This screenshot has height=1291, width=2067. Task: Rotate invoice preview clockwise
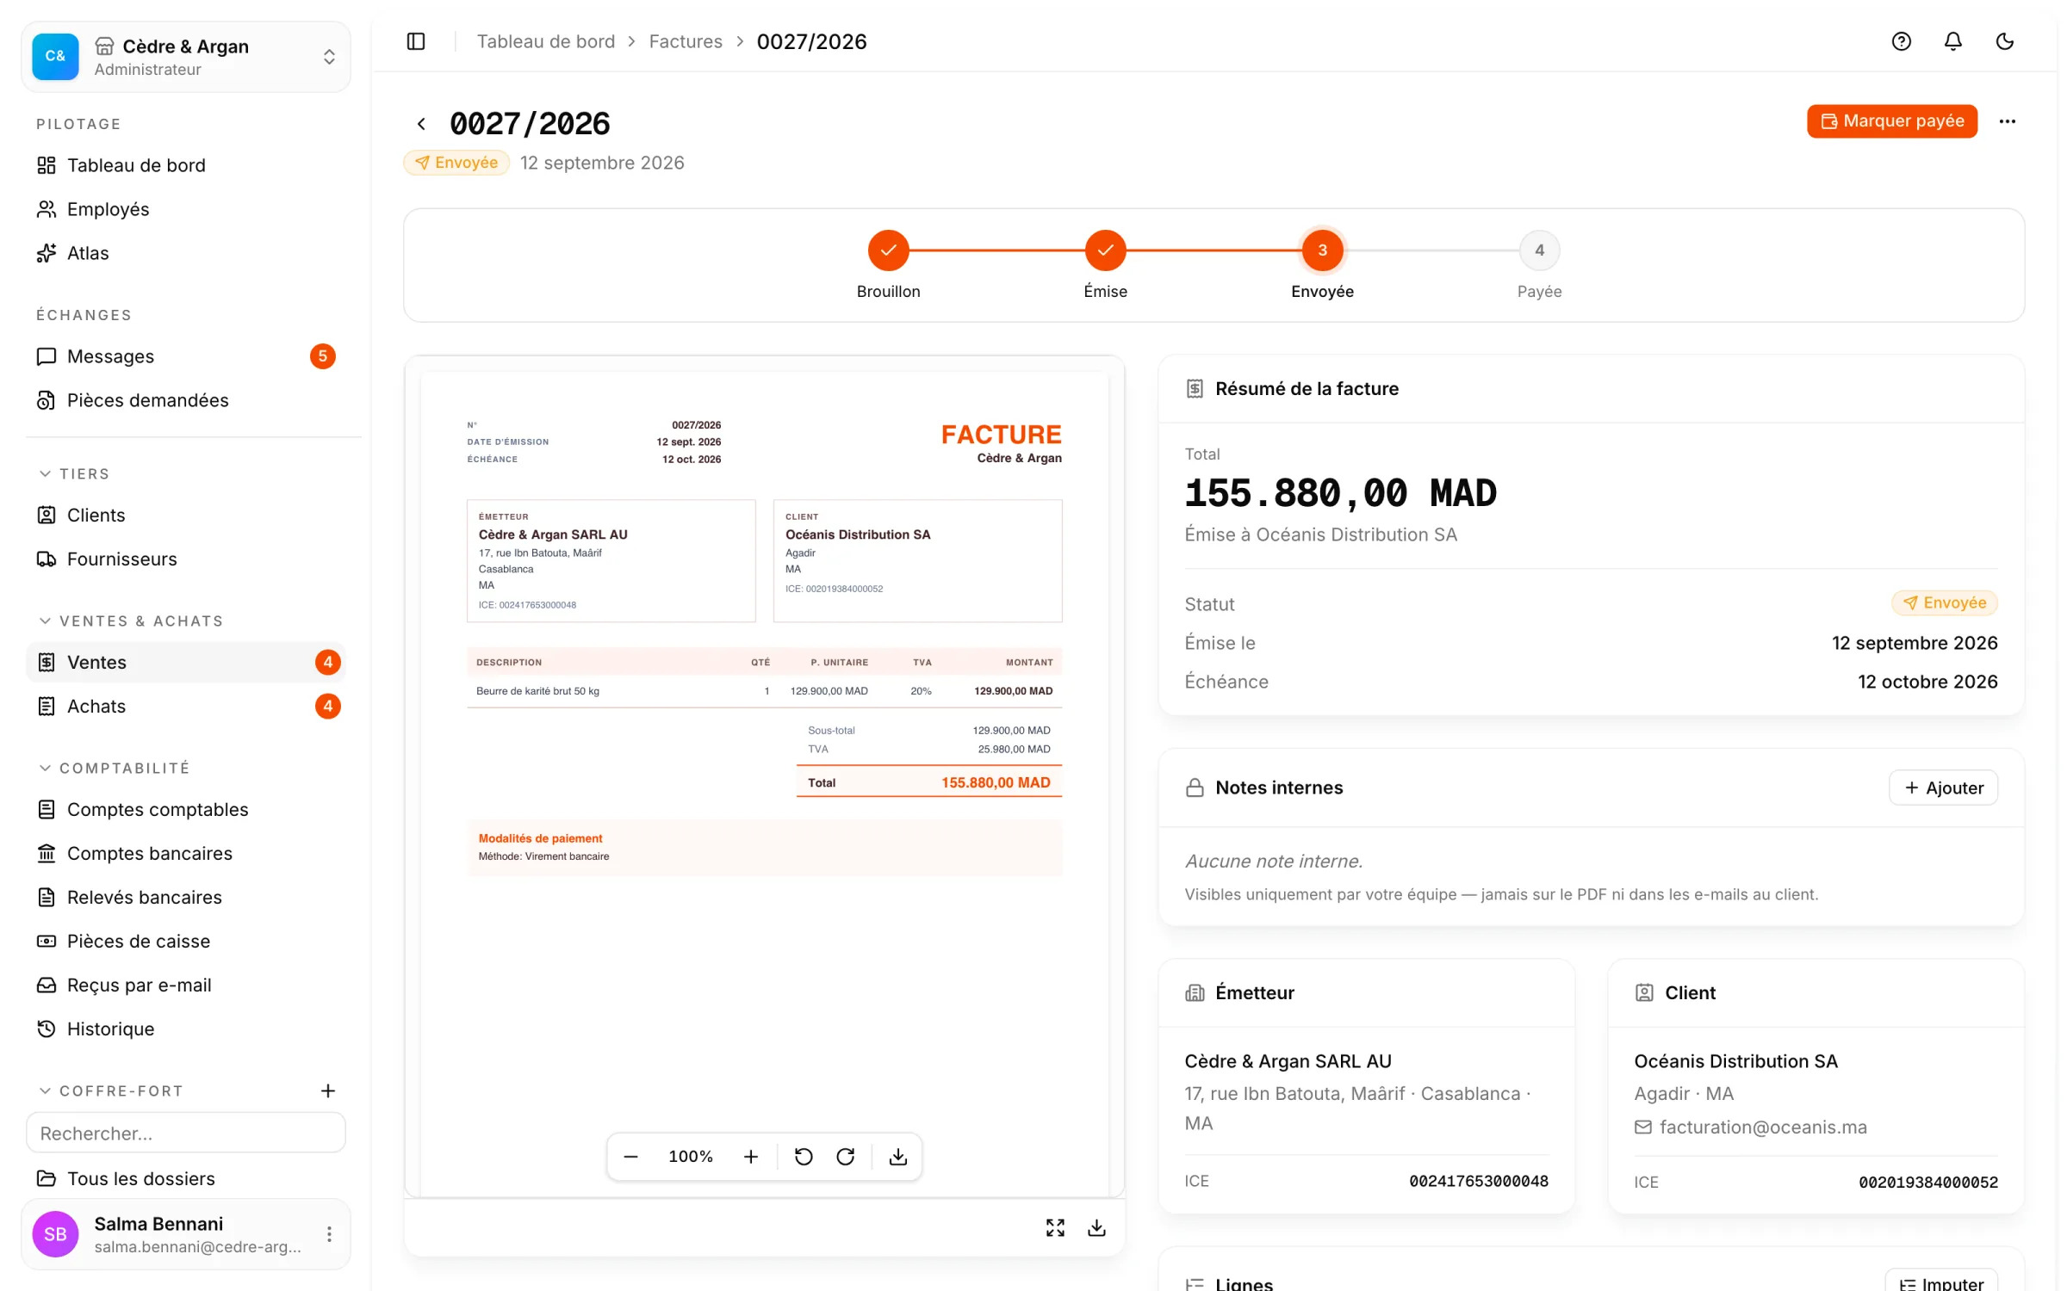(846, 1157)
